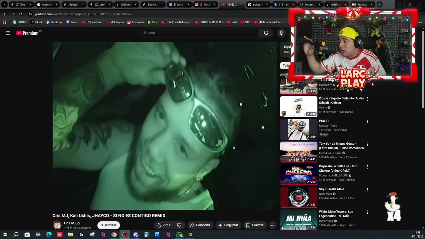Click the Guardar save button
425x239 pixels.
pyautogui.click(x=255, y=225)
